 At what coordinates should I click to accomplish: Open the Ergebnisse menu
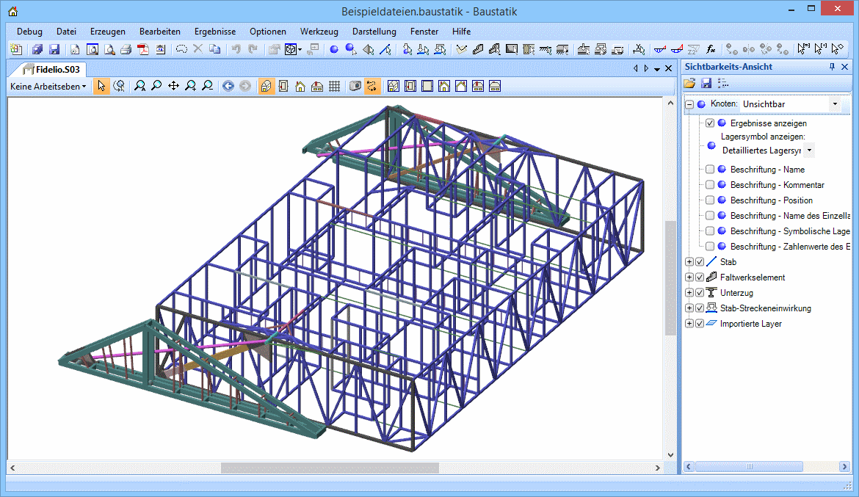pos(214,32)
